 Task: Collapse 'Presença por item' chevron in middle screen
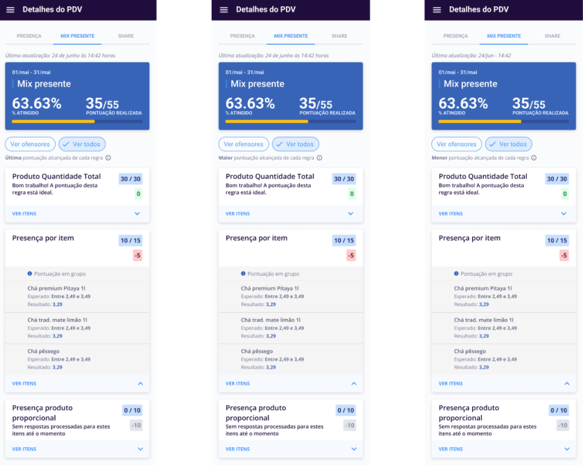[354, 384]
